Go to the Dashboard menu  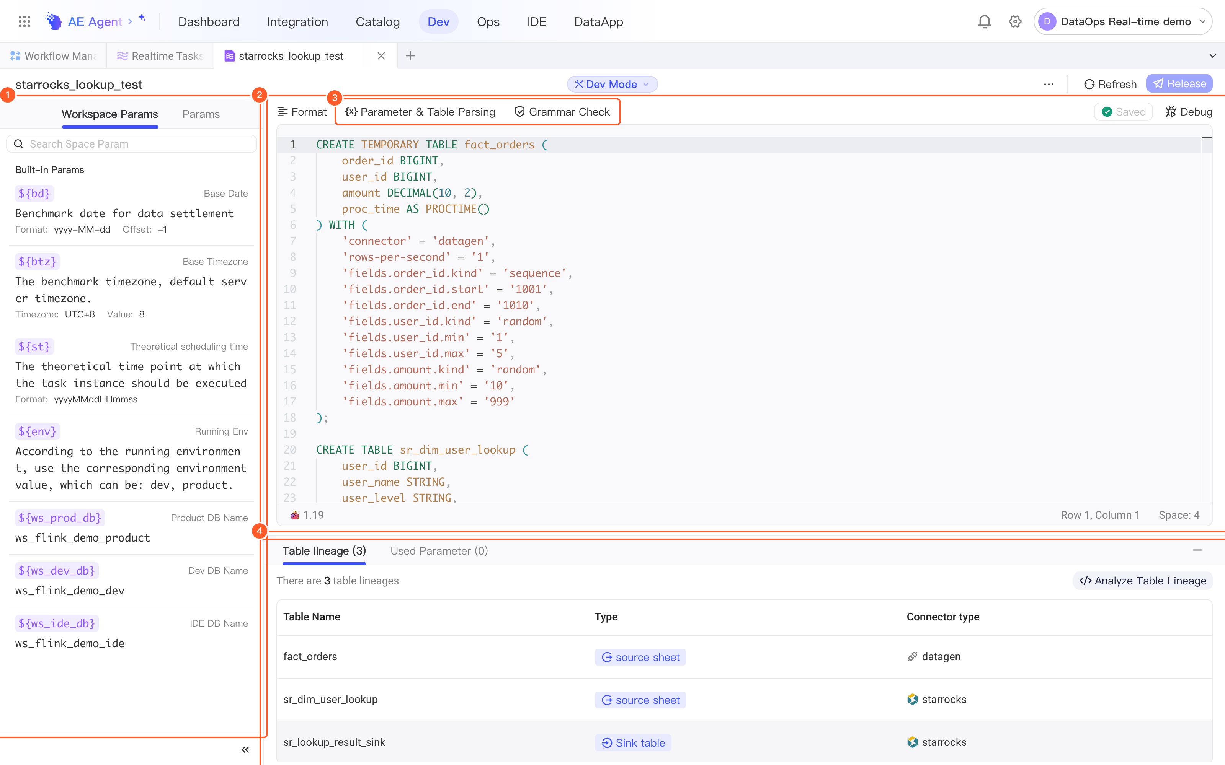209,22
